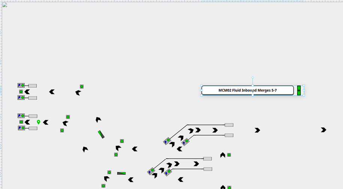Click the green map pin marker
Screen dimensions: 343x189
[x=38, y=122]
